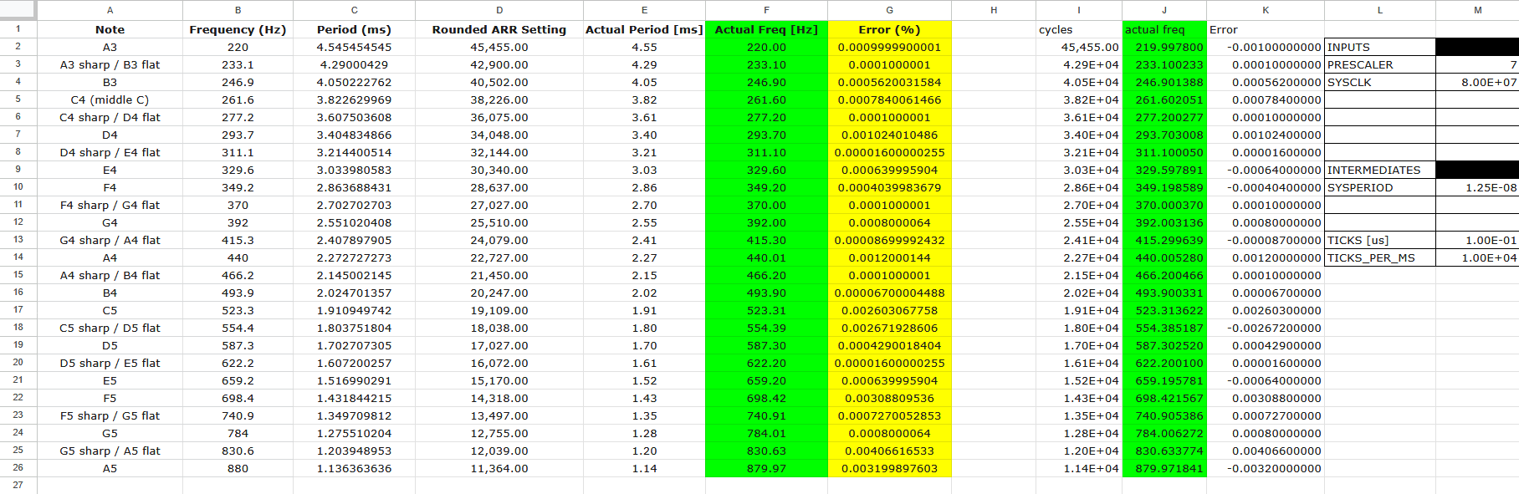The image size is (1519, 494).
Task: Select the green "Actual Freq [Hz]" header
Action: point(766,29)
